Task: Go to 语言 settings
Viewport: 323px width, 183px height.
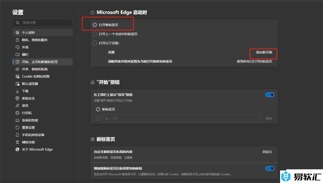Action: [43, 106]
